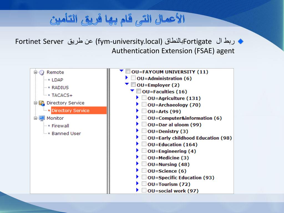The image size is (284, 213).
Task: Open the Firewall monitor entry
Action: (x=60, y=126)
